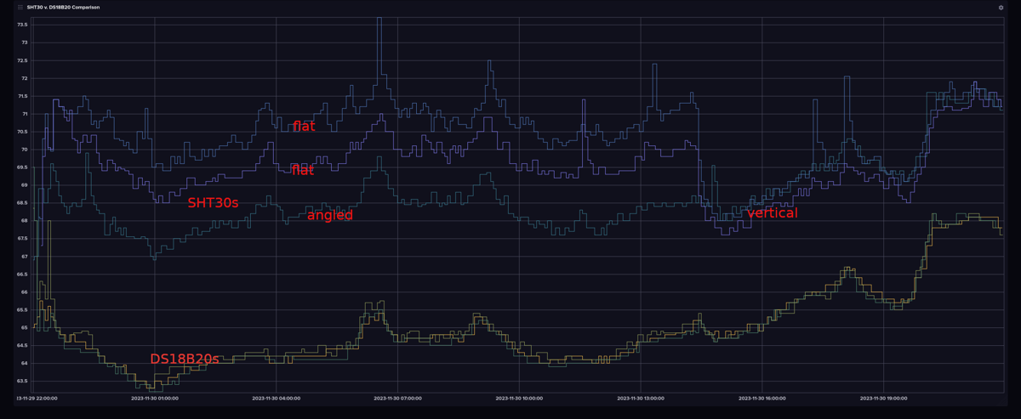
Task: Click the panel drag handle icon
Action: 20,7
